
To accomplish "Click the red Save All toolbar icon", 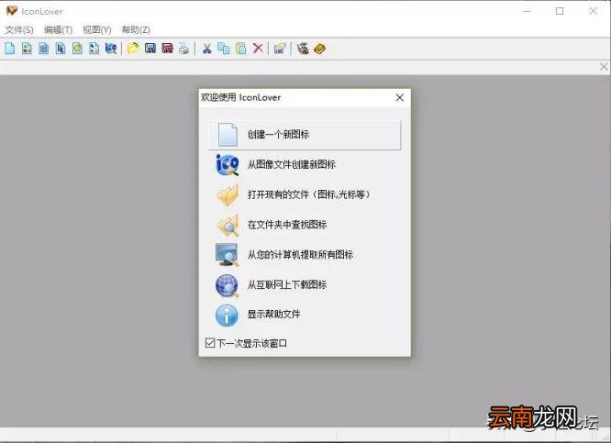I will (x=167, y=49).
